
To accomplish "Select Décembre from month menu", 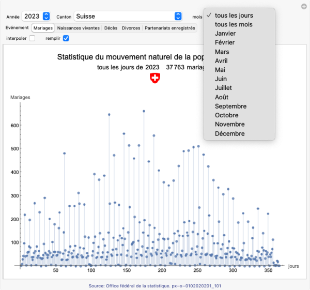I will pos(230,133).
